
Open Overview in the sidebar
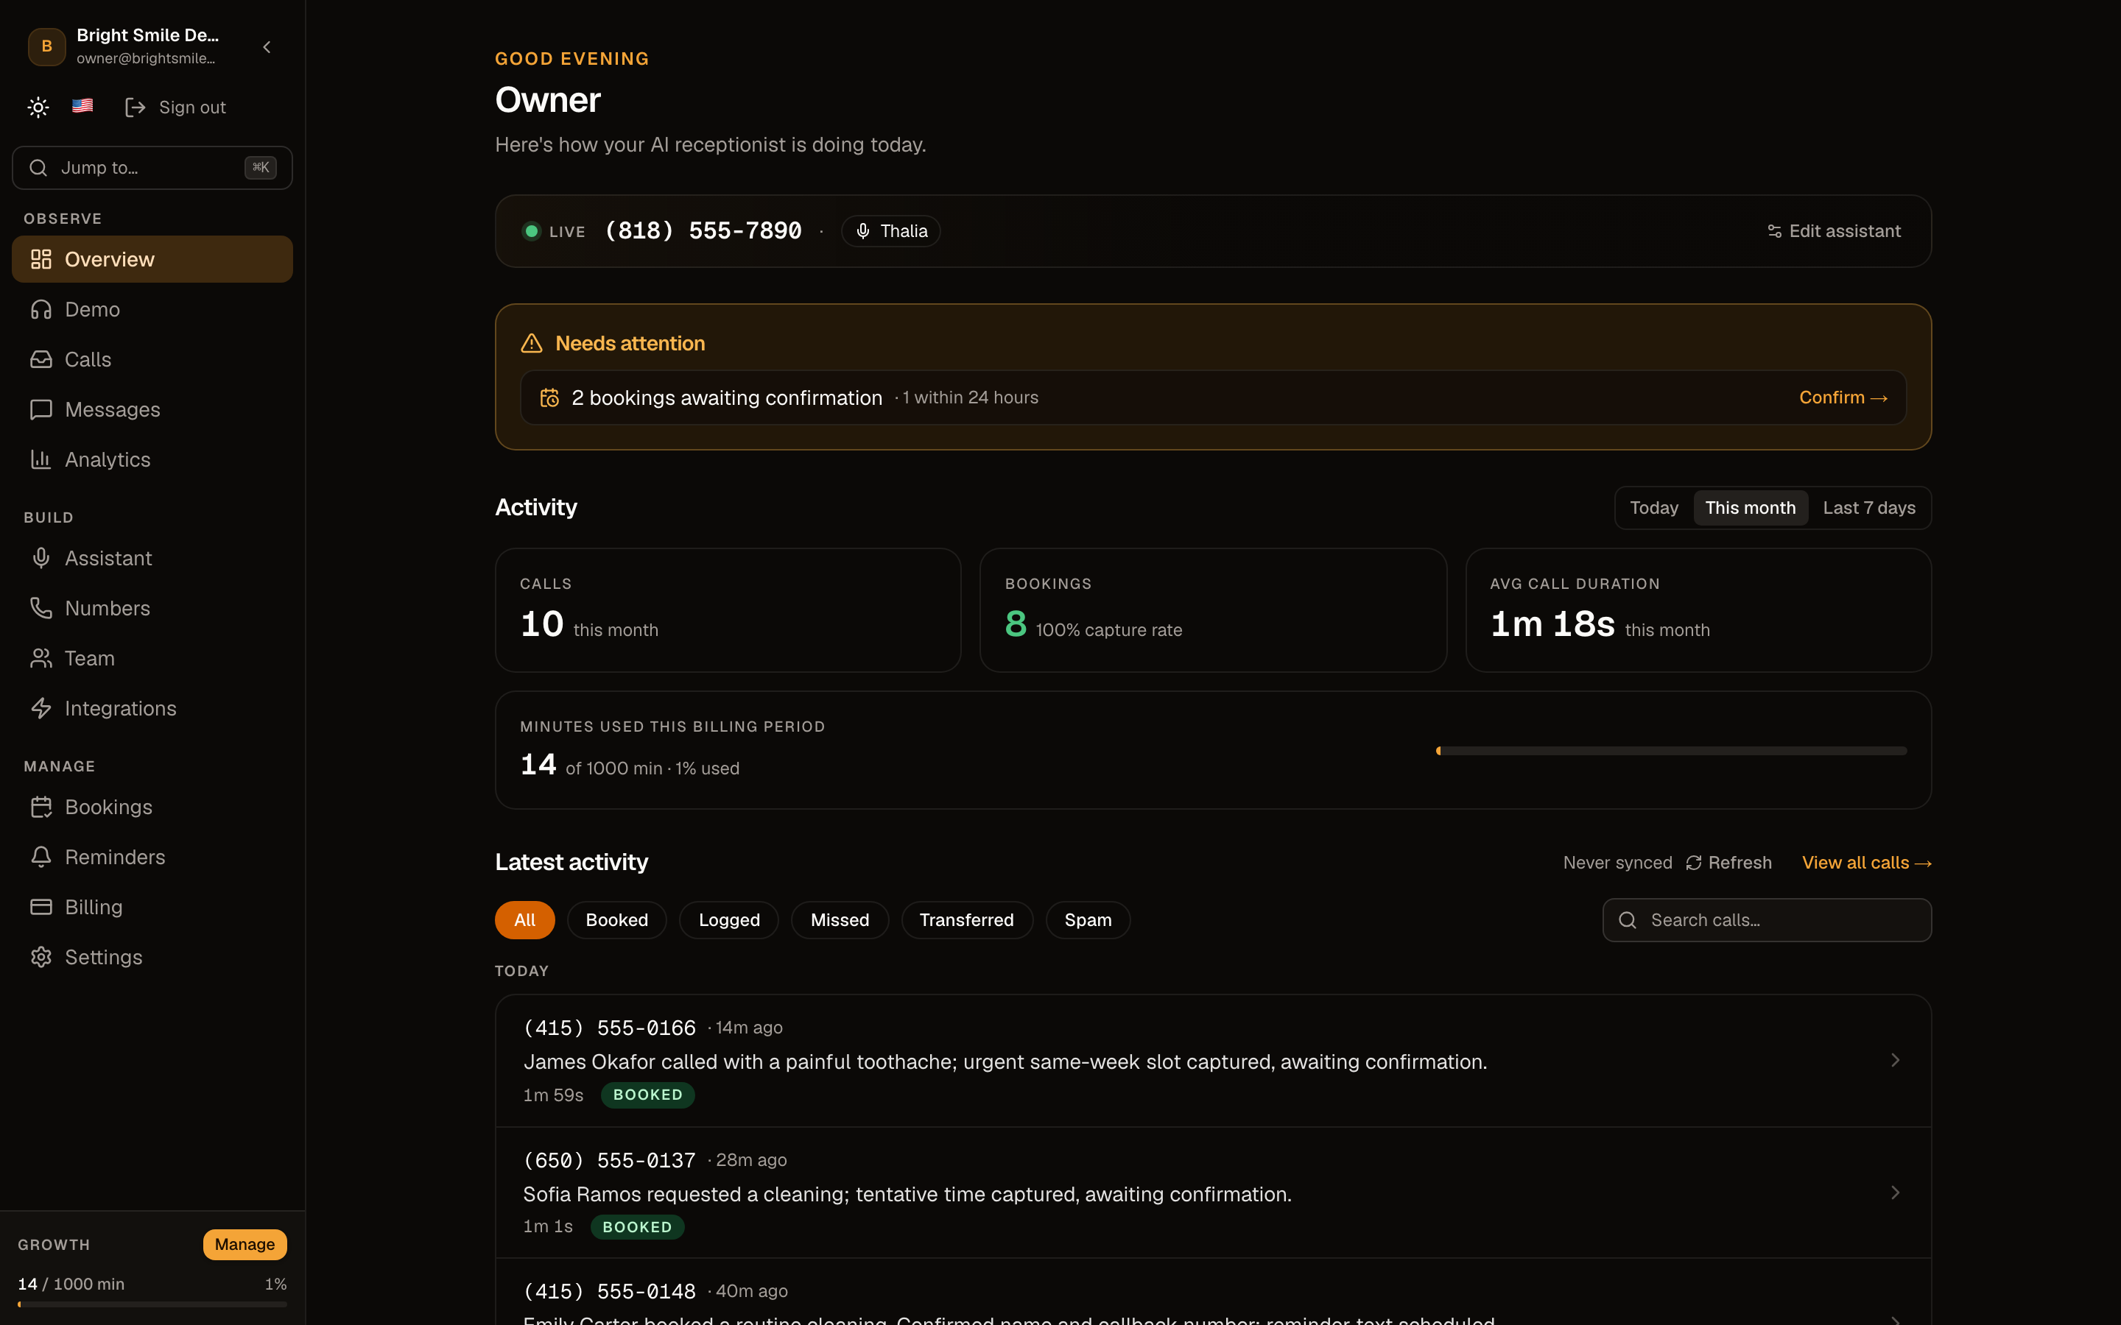click(152, 259)
